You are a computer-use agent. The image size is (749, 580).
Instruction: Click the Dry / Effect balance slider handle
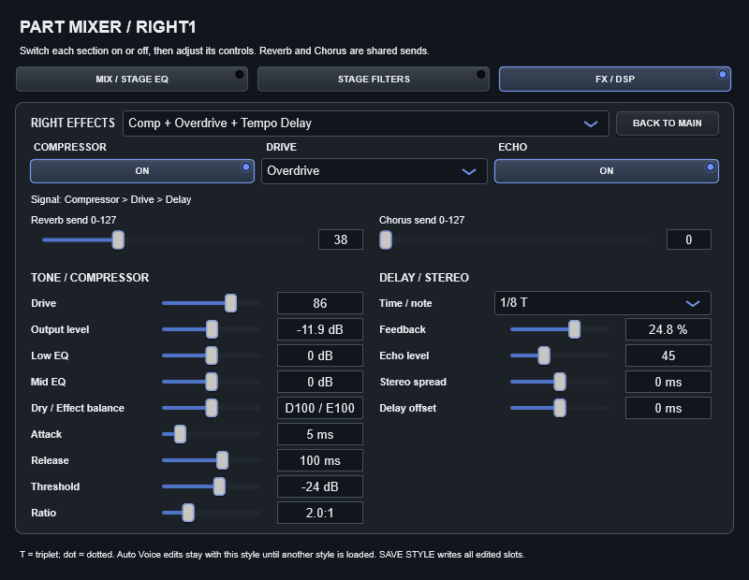click(x=212, y=408)
